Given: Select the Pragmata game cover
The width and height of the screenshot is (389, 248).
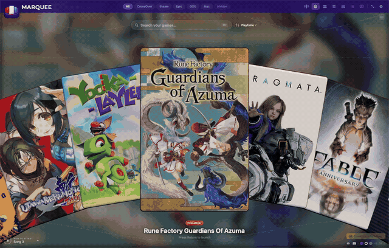Looking at the screenshot, I should coord(285,136).
